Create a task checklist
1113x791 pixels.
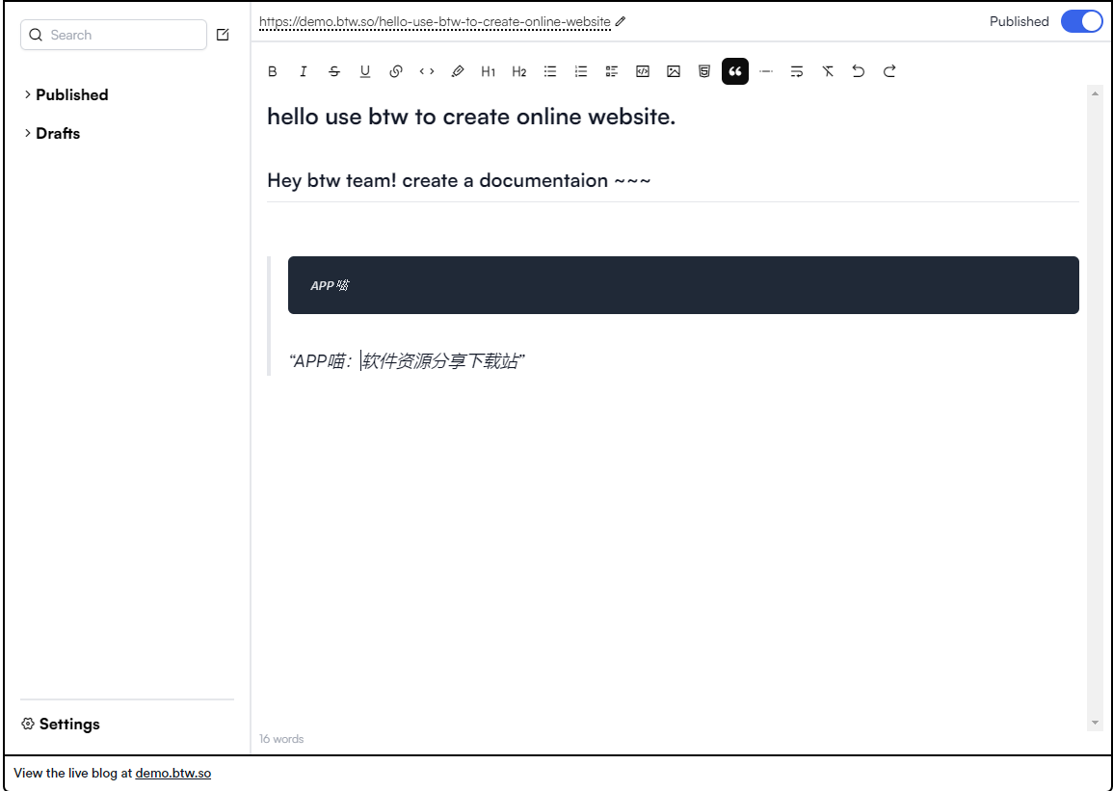[612, 71]
